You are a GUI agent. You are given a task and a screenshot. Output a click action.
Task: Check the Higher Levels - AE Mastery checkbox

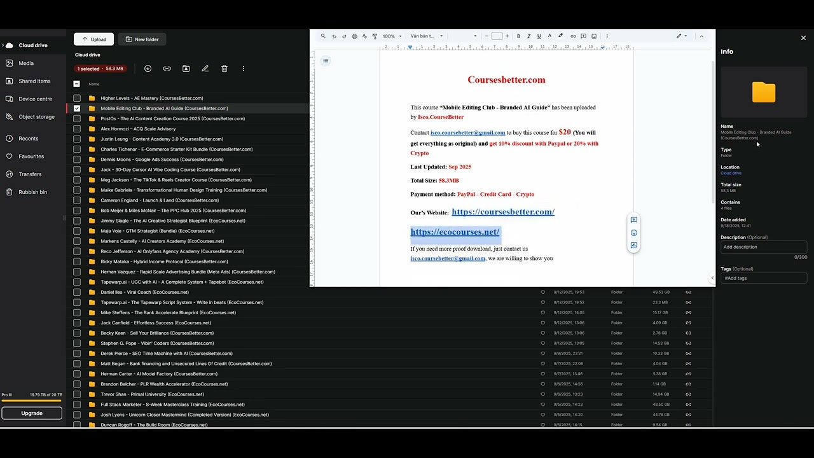pos(77,98)
